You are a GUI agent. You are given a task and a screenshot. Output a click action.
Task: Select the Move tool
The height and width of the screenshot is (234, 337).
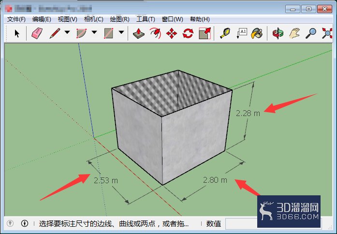click(x=172, y=33)
